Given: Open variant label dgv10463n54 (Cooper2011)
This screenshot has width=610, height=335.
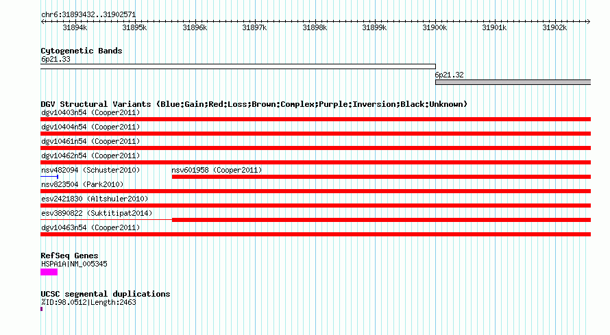Looking at the screenshot, I should click(90, 227).
